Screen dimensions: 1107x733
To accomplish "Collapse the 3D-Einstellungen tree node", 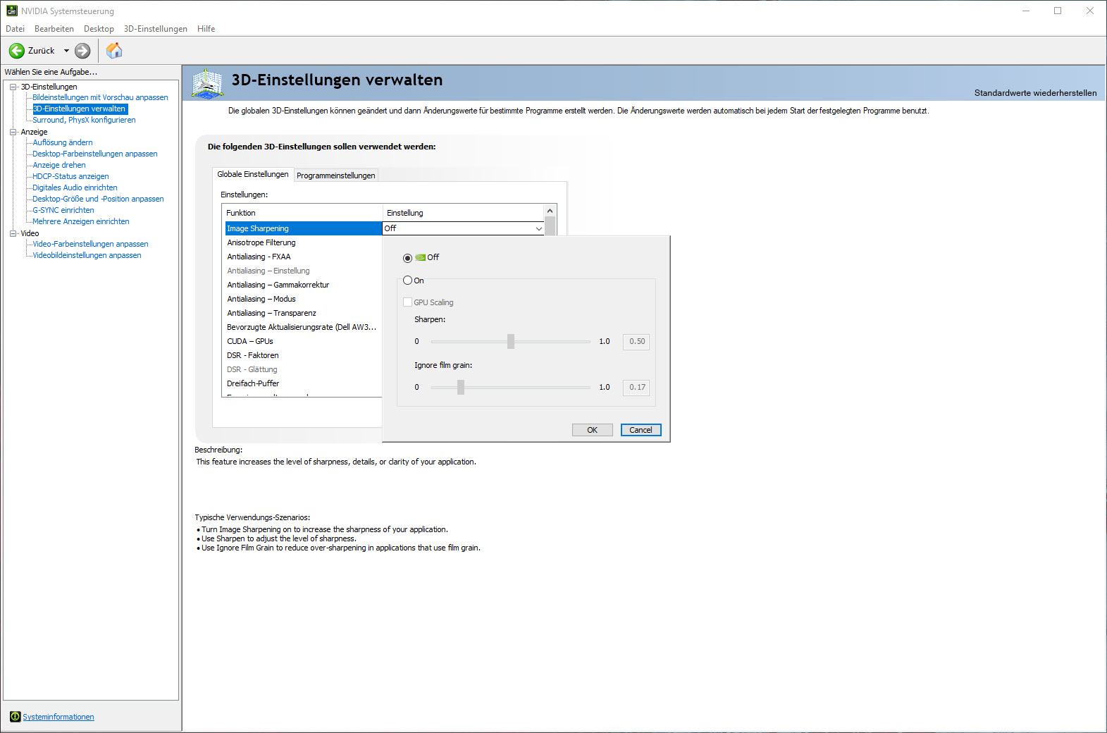I will tap(13, 87).
